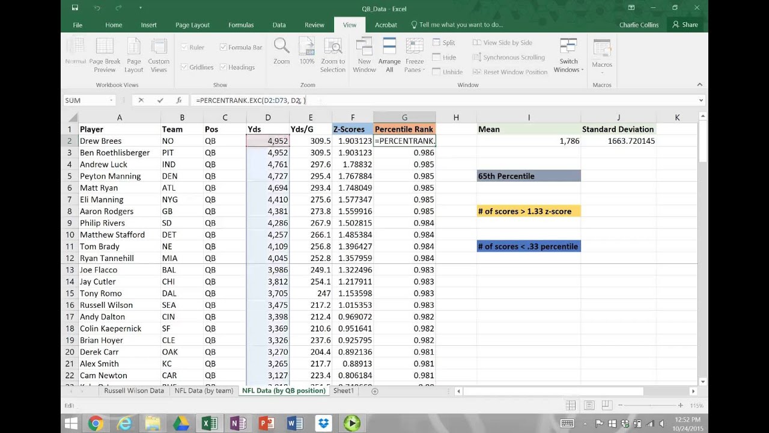
Task: Toggle Synchronous Scrolling
Action: click(x=509, y=57)
